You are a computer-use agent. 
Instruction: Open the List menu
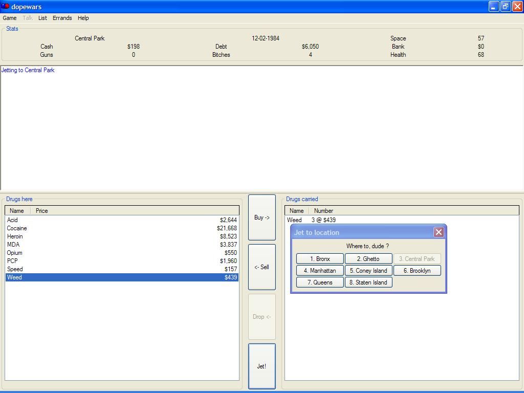[x=42, y=18]
